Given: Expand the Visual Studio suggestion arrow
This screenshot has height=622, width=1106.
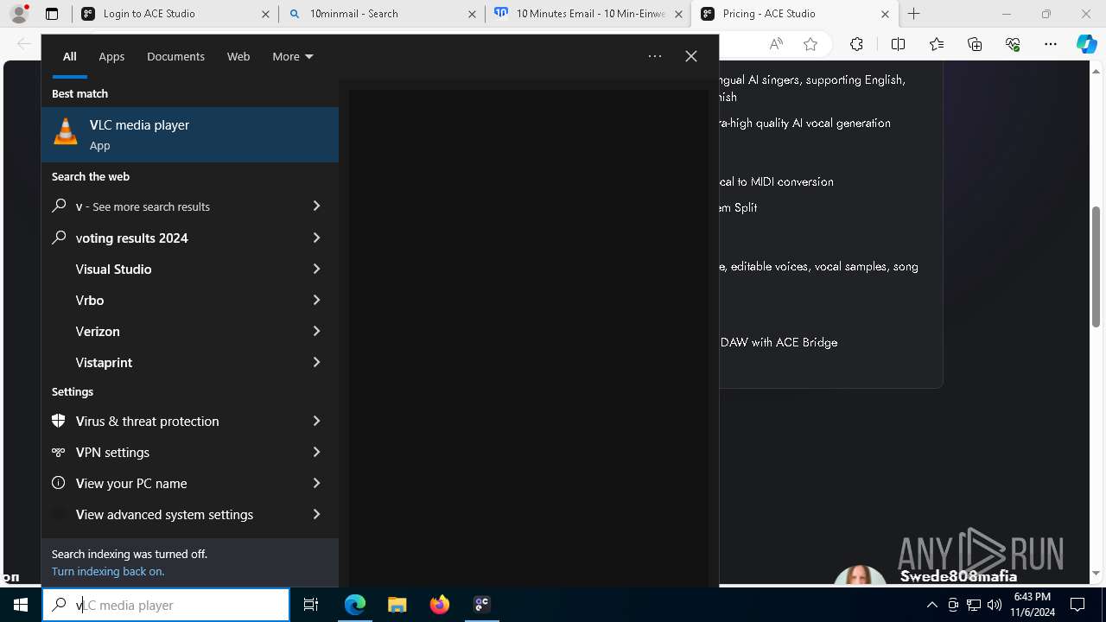Looking at the screenshot, I should tap(316, 269).
